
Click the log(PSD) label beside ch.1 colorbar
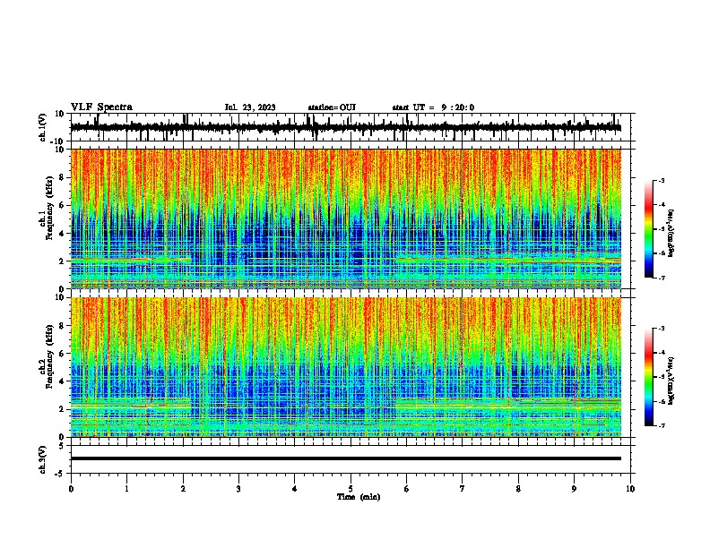click(671, 234)
